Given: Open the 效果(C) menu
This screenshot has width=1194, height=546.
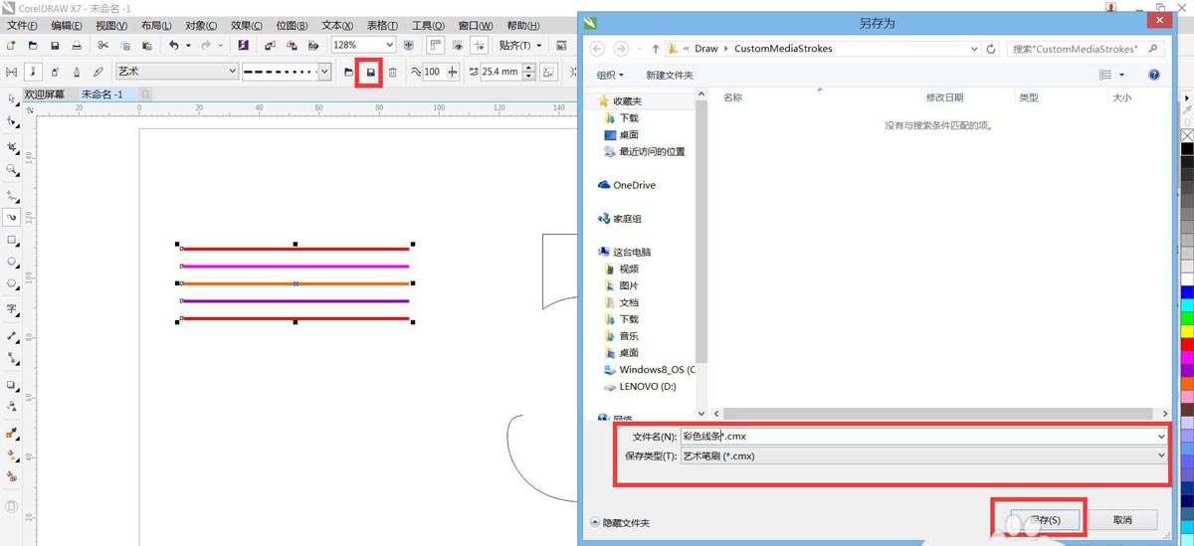Looking at the screenshot, I should pyautogui.click(x=247, y=25).
